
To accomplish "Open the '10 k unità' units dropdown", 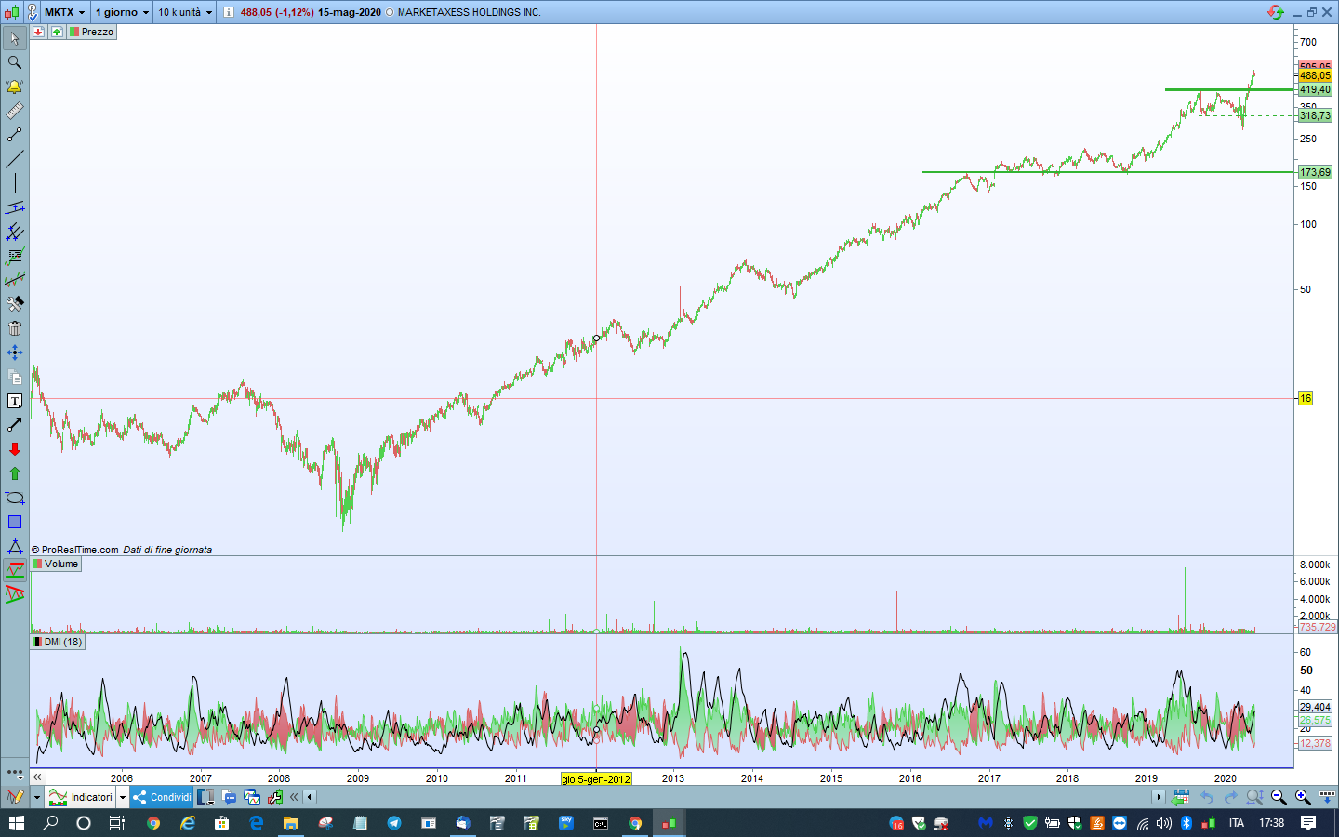I will (x=185, y=12).
